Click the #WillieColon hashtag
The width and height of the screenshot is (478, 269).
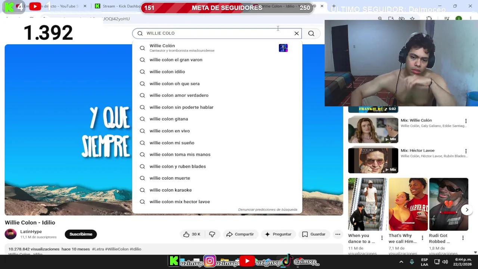click(117, 249)
